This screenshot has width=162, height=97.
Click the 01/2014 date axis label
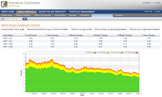(111, 94)
